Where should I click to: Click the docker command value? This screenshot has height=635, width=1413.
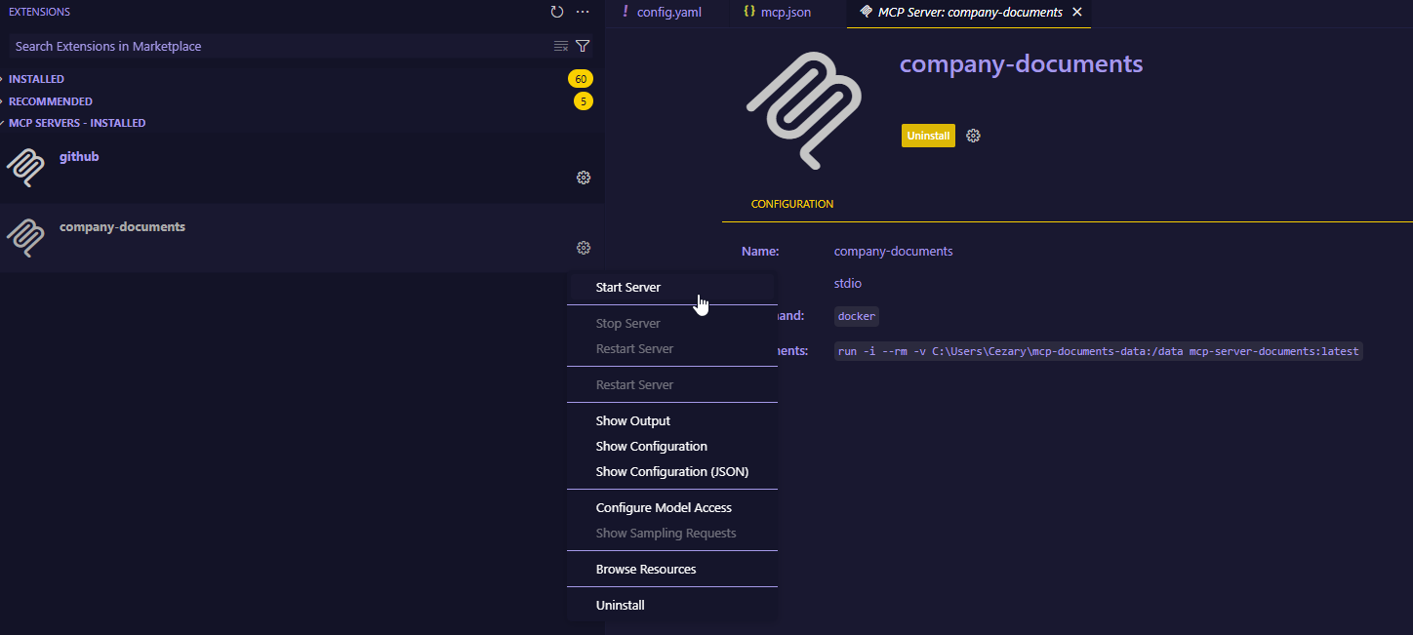[x=857, y=316]
